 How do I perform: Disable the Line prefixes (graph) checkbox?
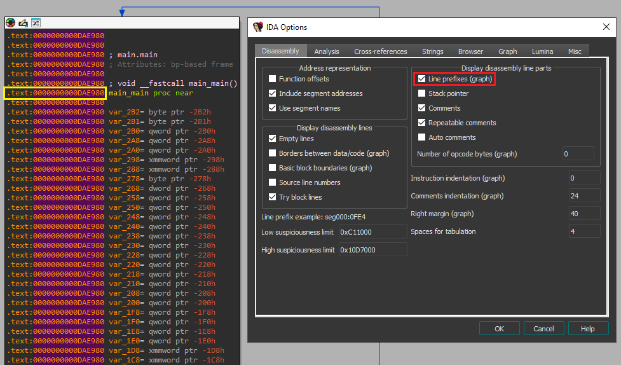click(x=422, y=79)
